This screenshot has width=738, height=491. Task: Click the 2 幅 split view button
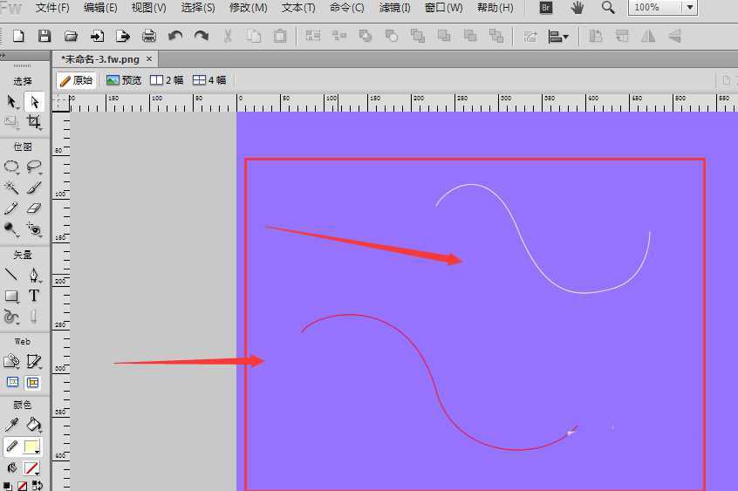(167, 80)
